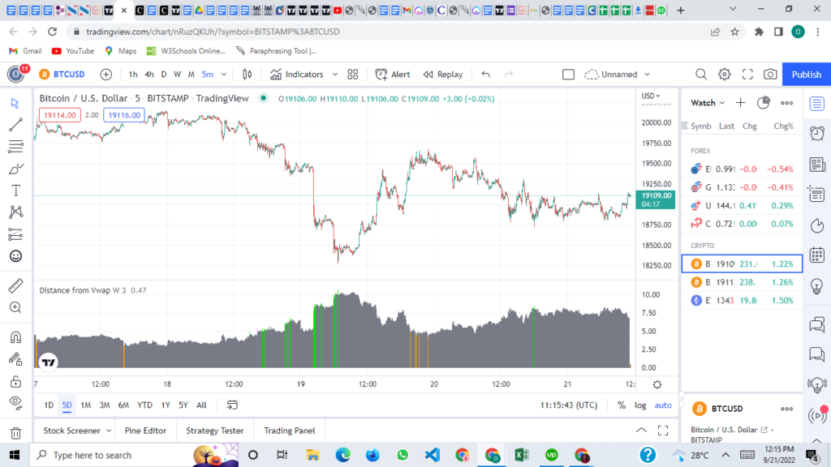Click the 19114.00 sell price button
Image resolution: width=831 pixels, height=467 pixels.
pos(60,115)
